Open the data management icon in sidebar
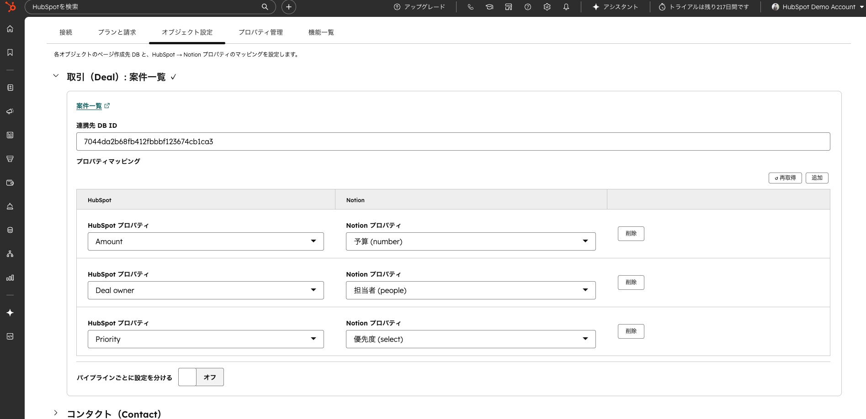866x419 pixels. tap(10, 230)
